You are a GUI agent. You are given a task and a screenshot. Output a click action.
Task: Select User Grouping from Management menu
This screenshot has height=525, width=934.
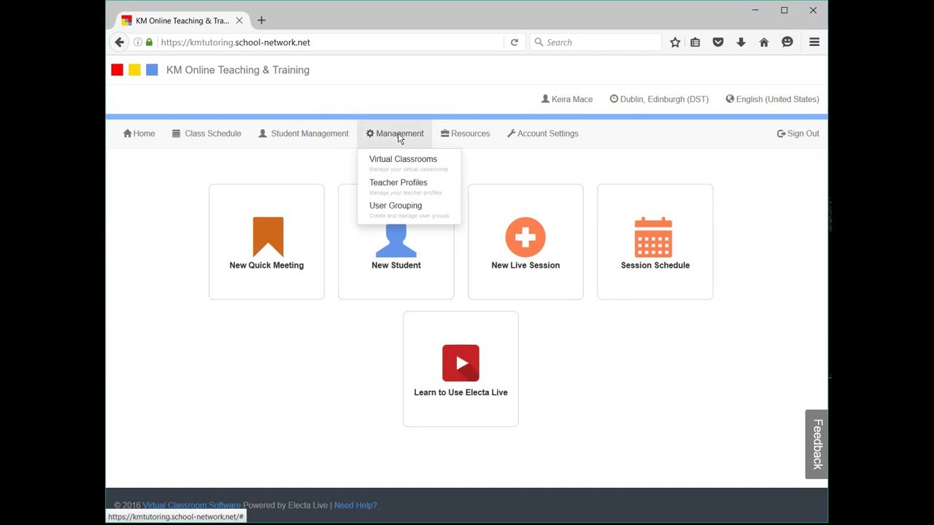coord(395,206)
